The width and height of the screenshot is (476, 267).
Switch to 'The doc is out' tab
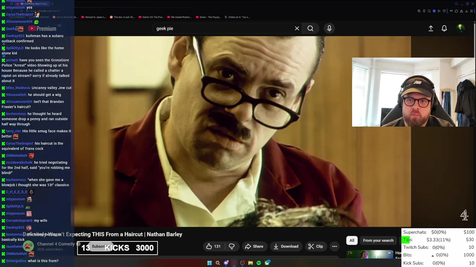click(x=122, y=17)
